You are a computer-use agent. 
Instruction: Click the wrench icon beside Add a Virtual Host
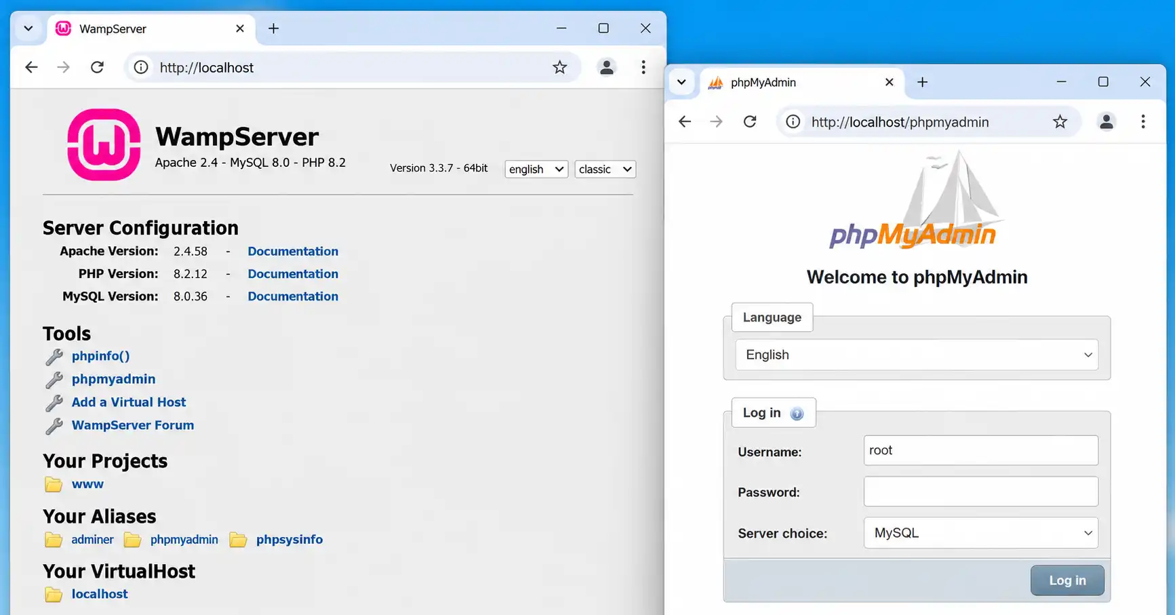coord(54,403)
